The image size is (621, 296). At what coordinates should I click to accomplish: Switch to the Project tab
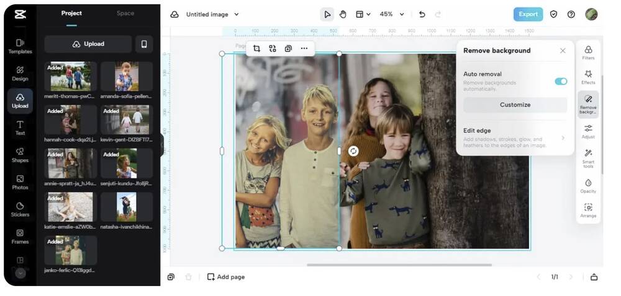pyautogui.click(x=71, y=13)
